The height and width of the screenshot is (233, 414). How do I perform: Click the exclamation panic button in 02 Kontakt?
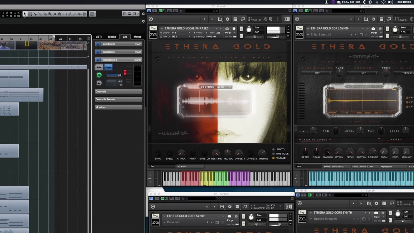(278, 19)
